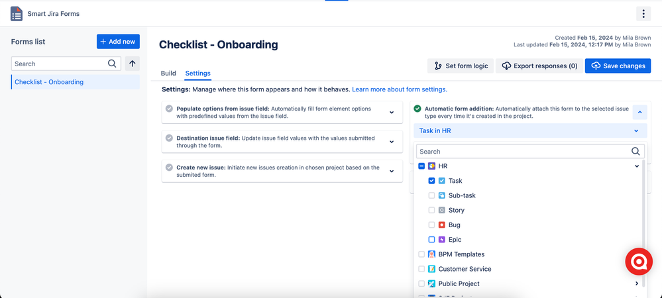Toggle the HR project checkbox
Image resolution: width=662 pixels, height=298 pixels.
pyautogui.click(x=421, y=166)
